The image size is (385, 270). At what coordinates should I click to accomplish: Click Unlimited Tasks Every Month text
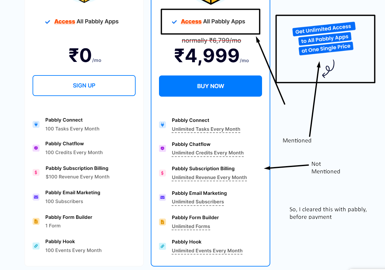(x=206, y=129)
